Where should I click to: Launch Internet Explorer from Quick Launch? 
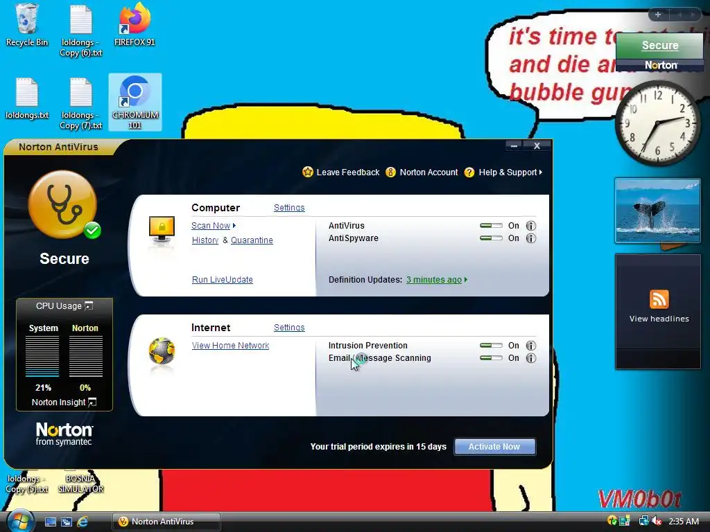tap(83, 522)
